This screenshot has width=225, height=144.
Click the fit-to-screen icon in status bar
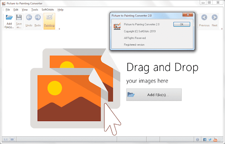[12, 139]
